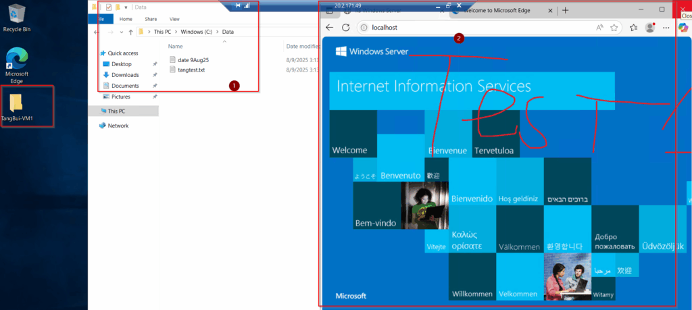This screenshot has width=692, height=310.
Task: Sort files by the Date modified column
Action: pos(303,46)
